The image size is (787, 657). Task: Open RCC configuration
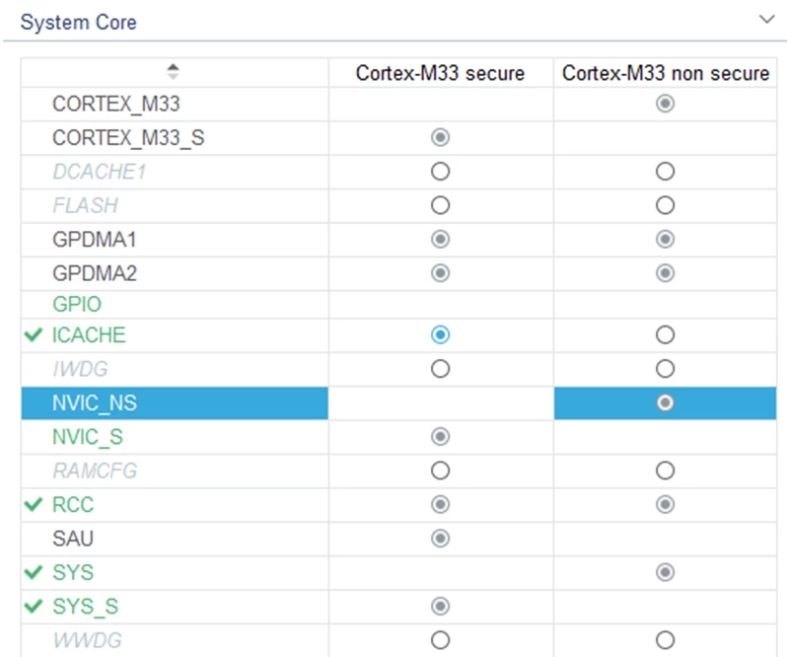73,505
